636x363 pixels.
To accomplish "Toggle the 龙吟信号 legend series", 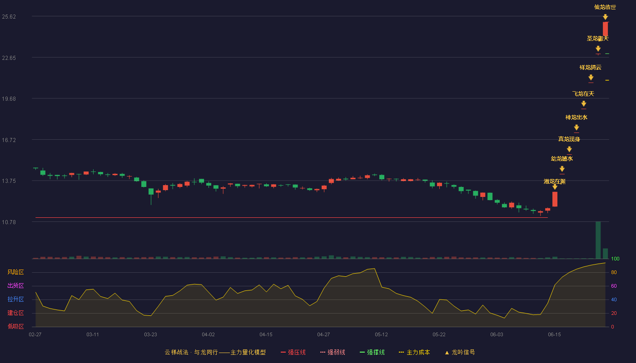I will click(x=460, y=352).
